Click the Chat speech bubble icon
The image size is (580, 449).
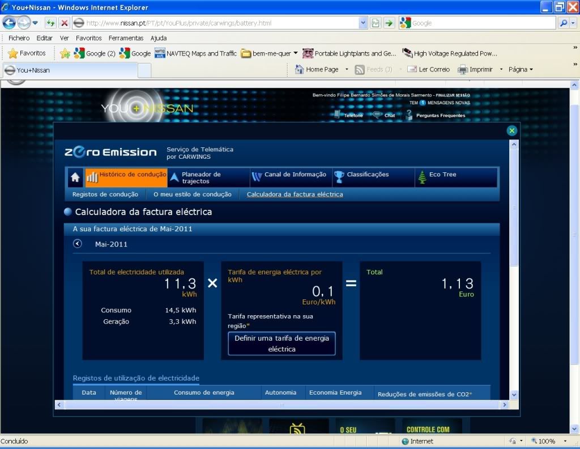pos(377,115)
